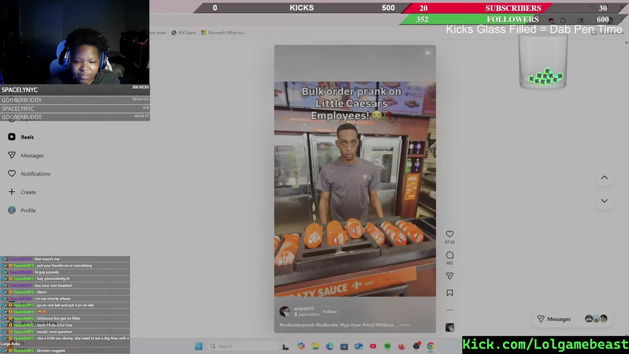This screenshot has width=629, height=354.
Task: Click the ayejosh13 profile picture on reel
Action: click(x=285, y=311)
